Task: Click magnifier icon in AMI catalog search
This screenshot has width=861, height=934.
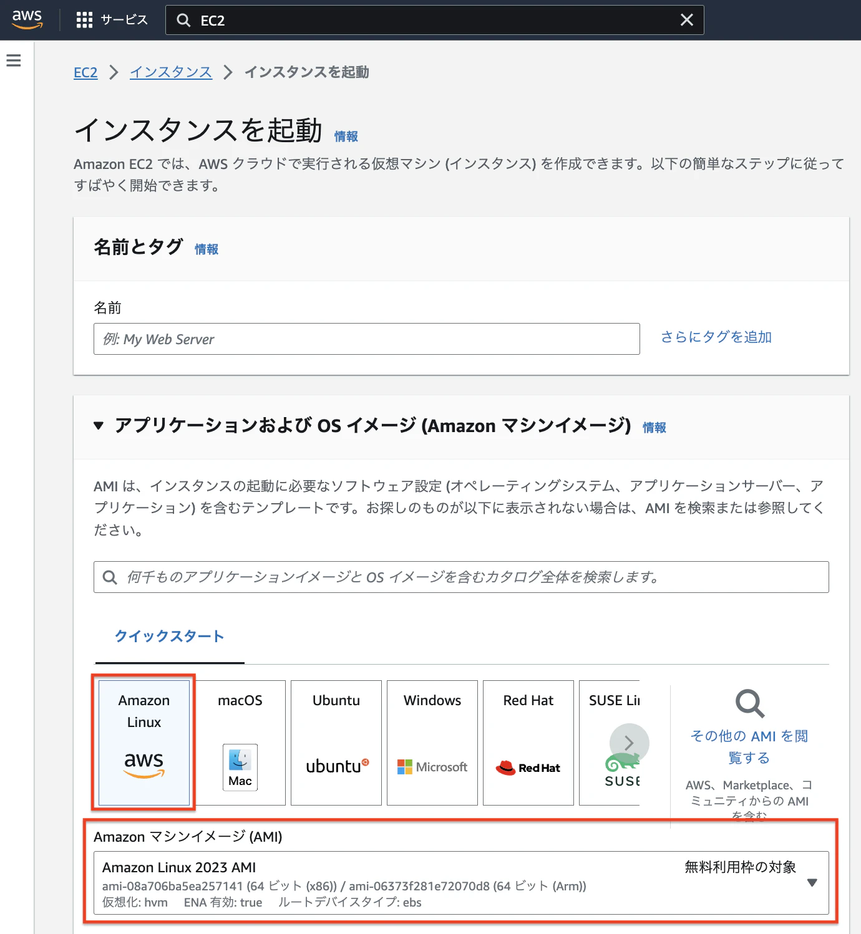Action: coord(110,577)
